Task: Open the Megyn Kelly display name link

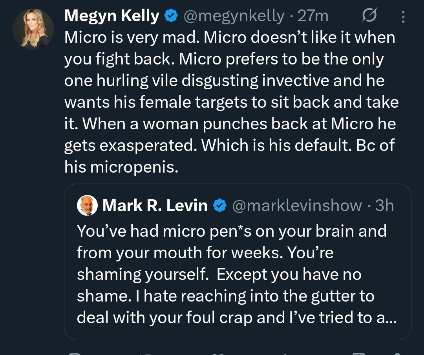Action: [x=111, y=16]
